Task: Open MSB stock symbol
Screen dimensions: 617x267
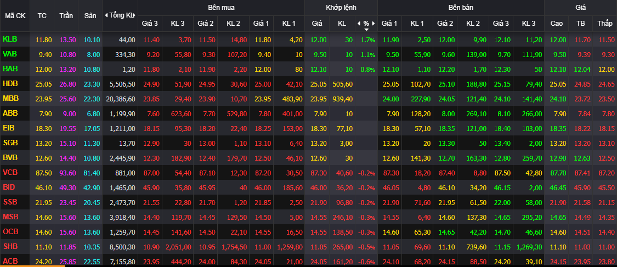Action: 10,217
